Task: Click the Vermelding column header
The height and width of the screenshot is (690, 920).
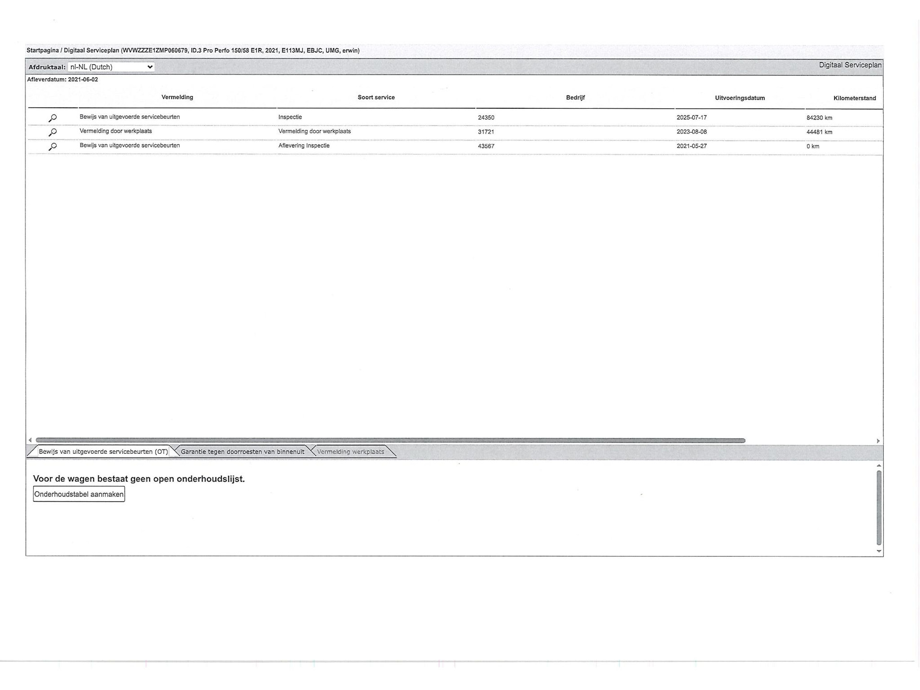Action: [177, 97]
